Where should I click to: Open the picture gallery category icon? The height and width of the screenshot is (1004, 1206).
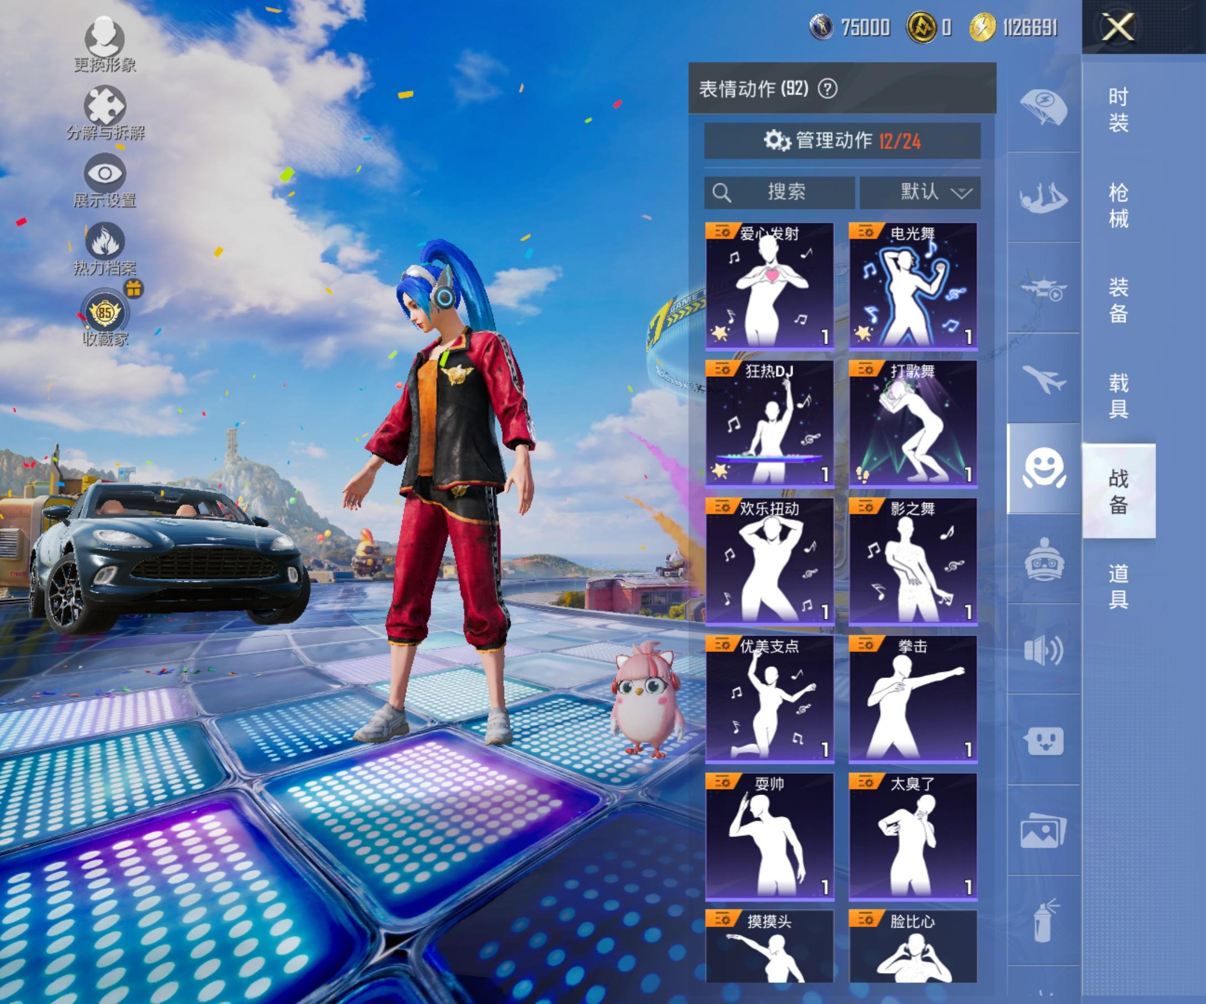[x=1044, y=831]
